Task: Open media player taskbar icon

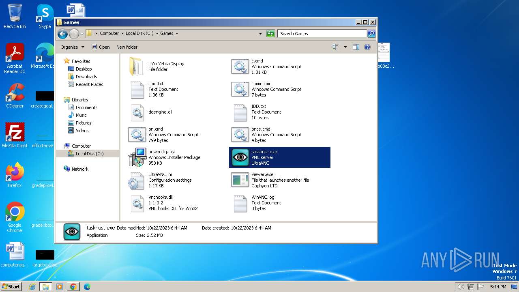Action: tap(60, 287)
